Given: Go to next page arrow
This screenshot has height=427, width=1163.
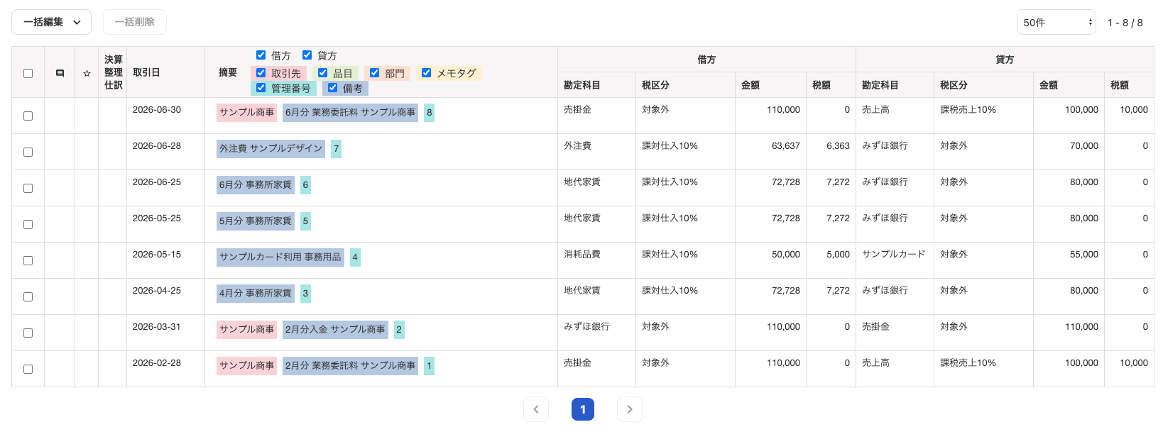Looking at the screenshot, I should point(630,409).
